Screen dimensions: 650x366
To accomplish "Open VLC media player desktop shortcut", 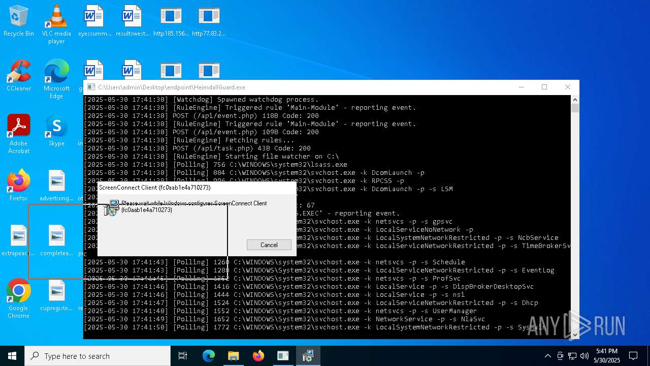I will (56, 24).
